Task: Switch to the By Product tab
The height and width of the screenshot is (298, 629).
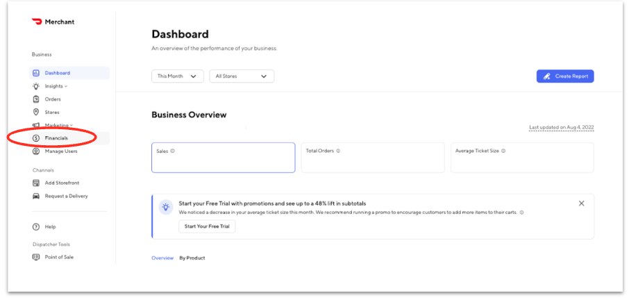Action: 192,258
